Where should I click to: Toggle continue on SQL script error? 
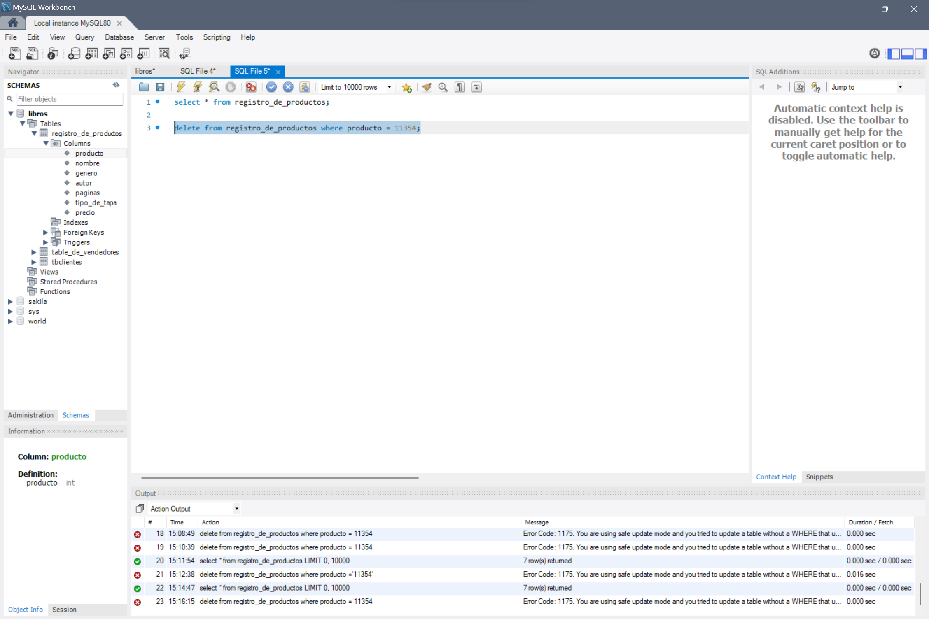pos(251,87)
